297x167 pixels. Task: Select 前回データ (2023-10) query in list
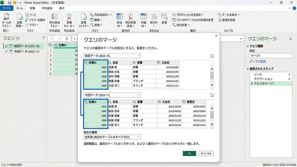24,46
